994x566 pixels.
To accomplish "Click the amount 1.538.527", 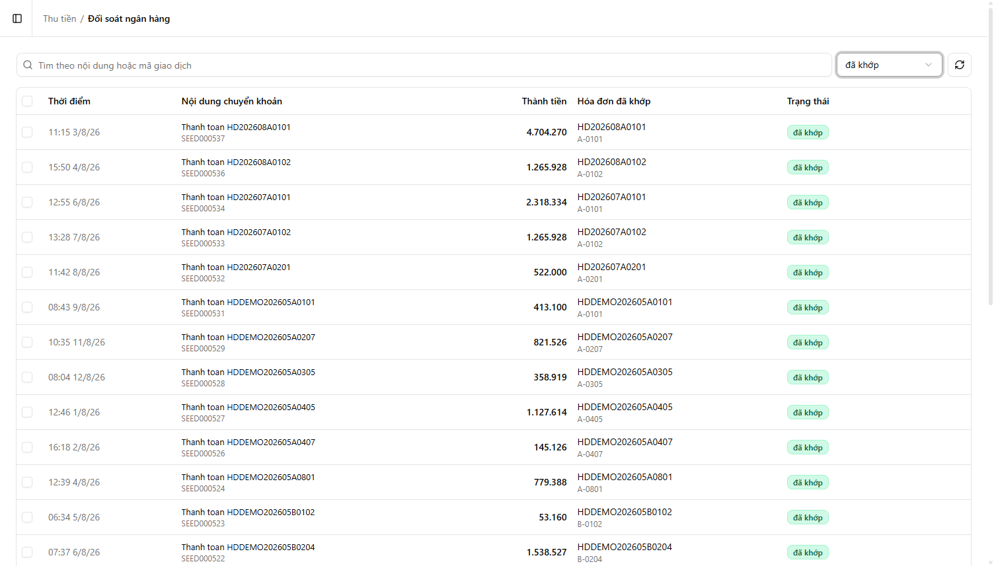I will click(547, 552).
